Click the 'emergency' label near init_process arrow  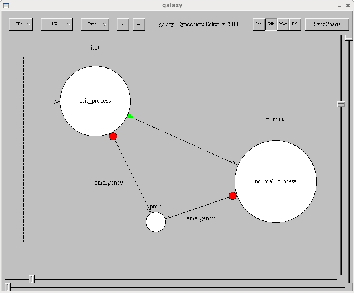click(x=109, y=183)
